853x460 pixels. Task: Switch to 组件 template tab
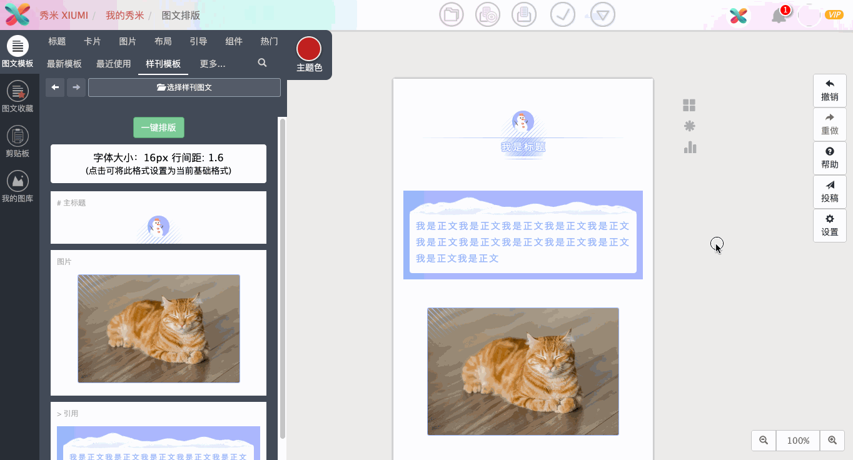tap(234, 41)
